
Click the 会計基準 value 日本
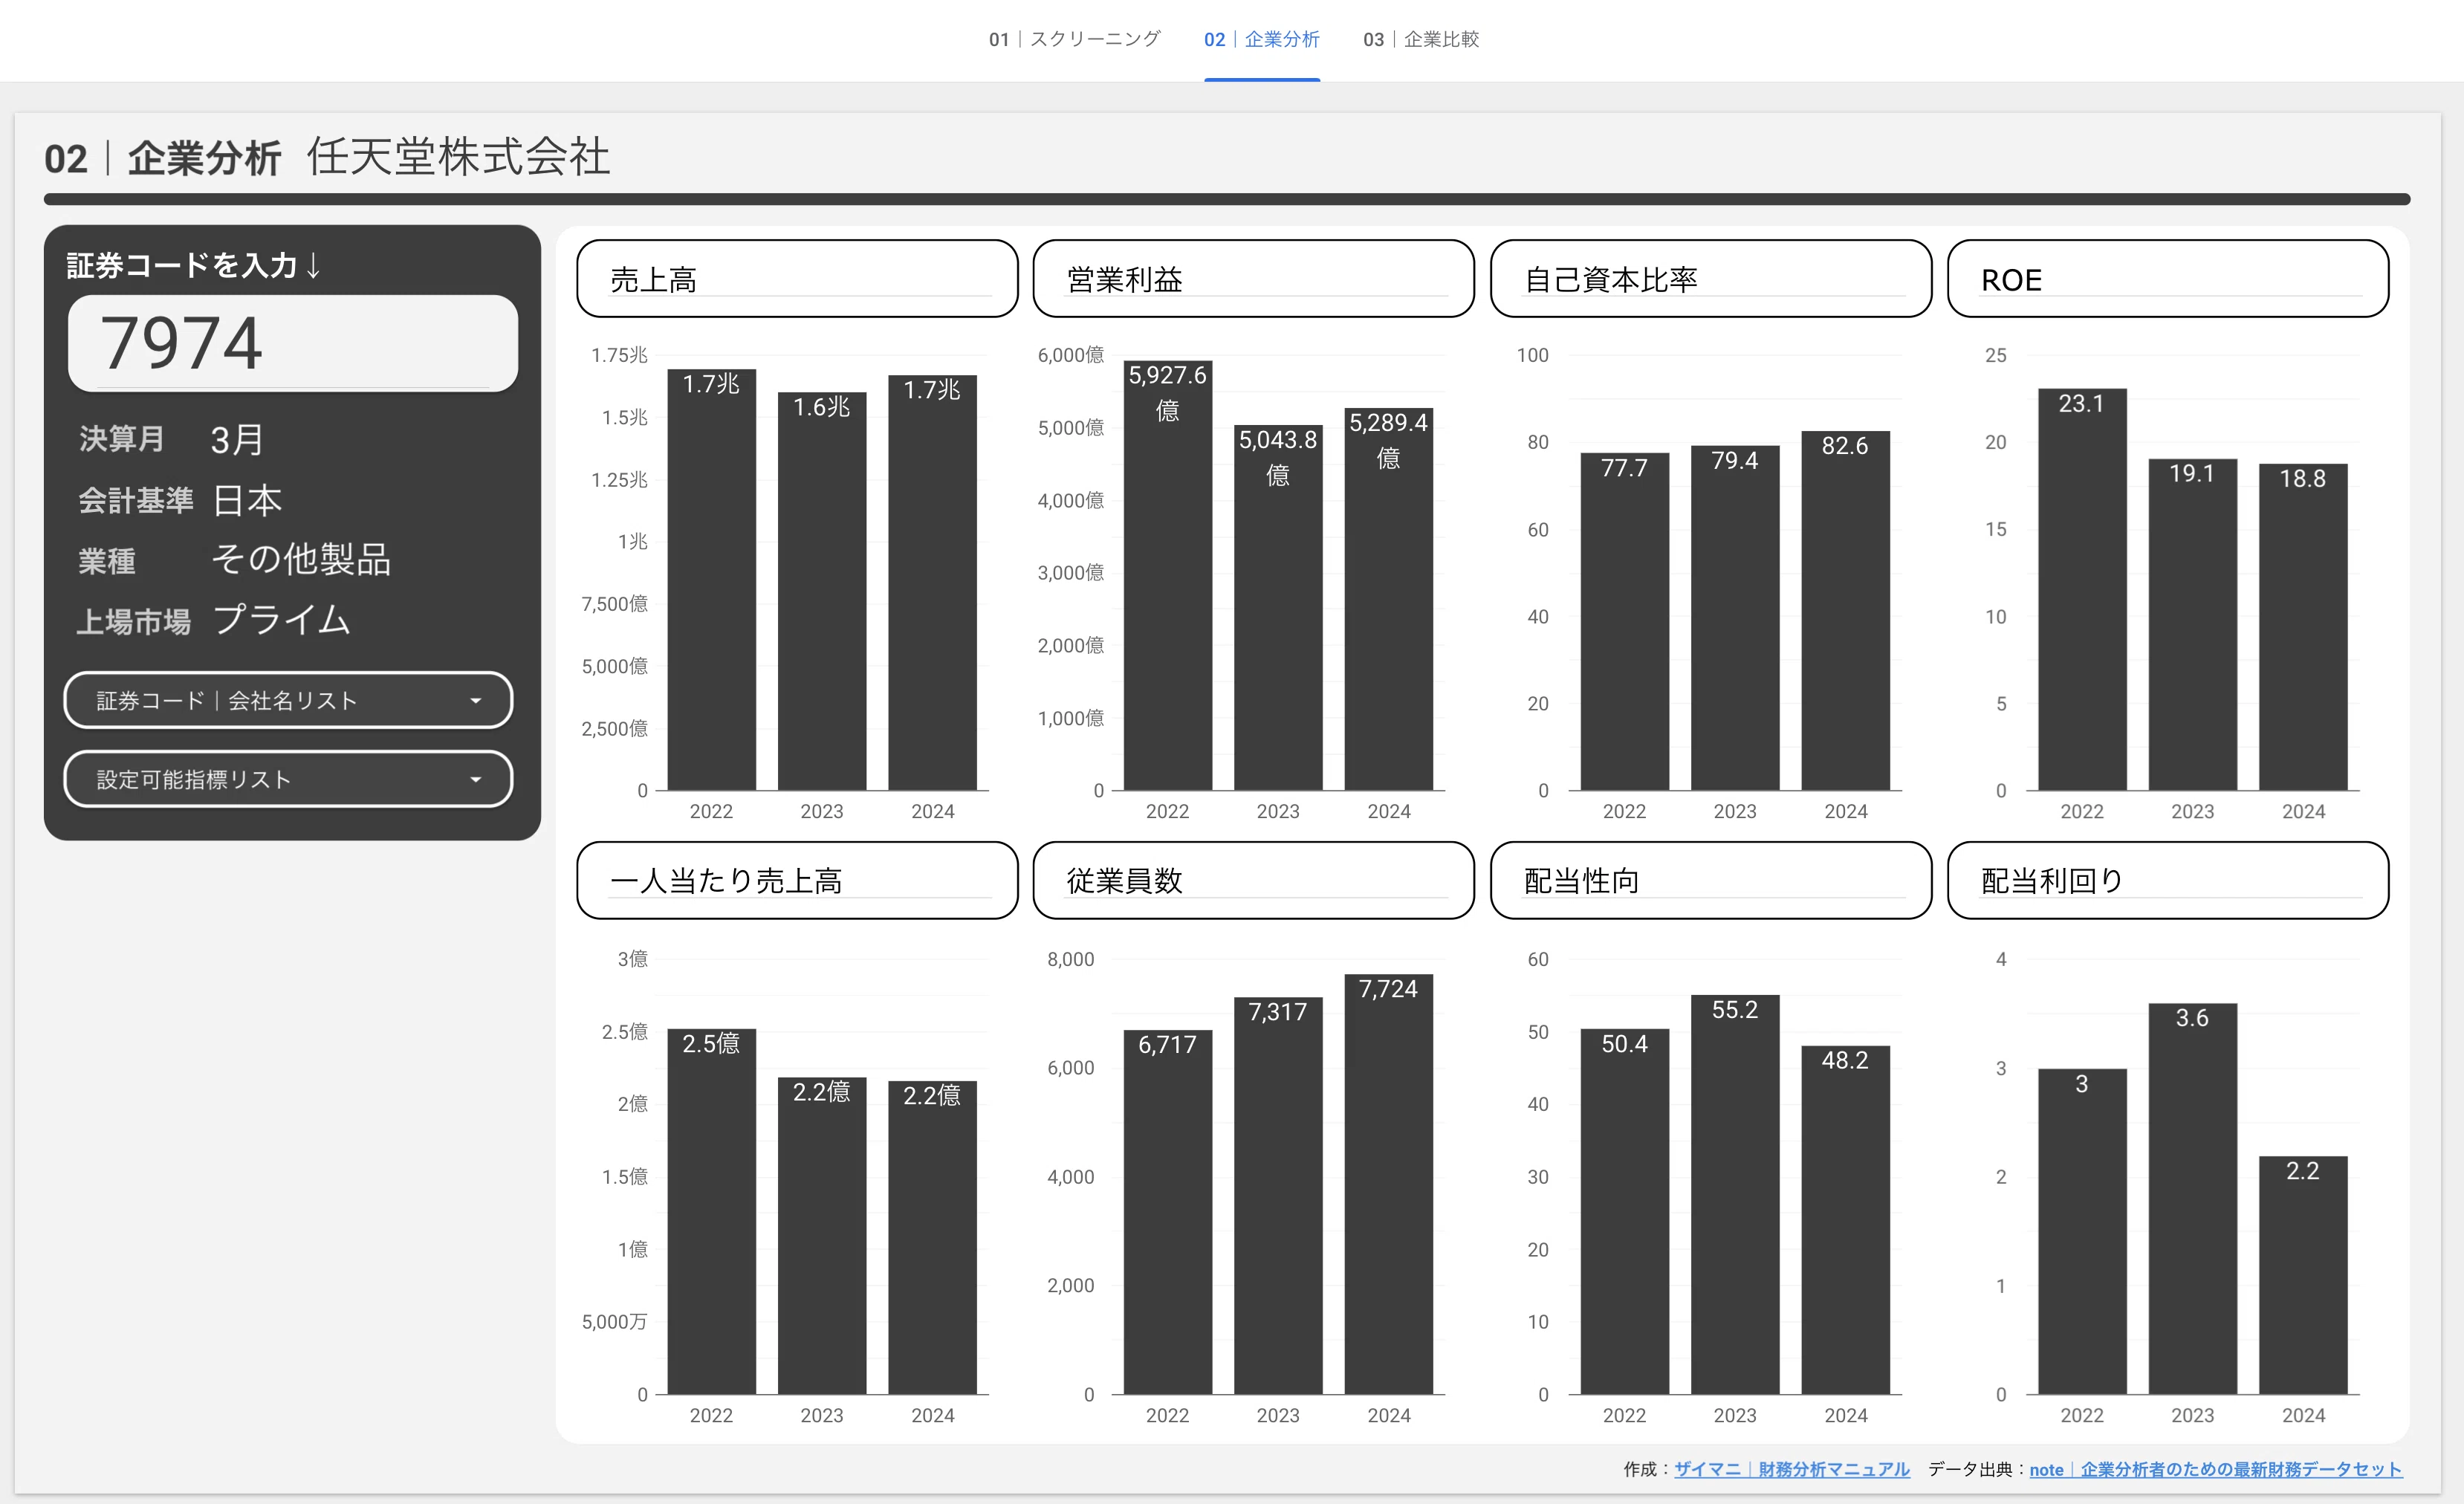point(247,500)
